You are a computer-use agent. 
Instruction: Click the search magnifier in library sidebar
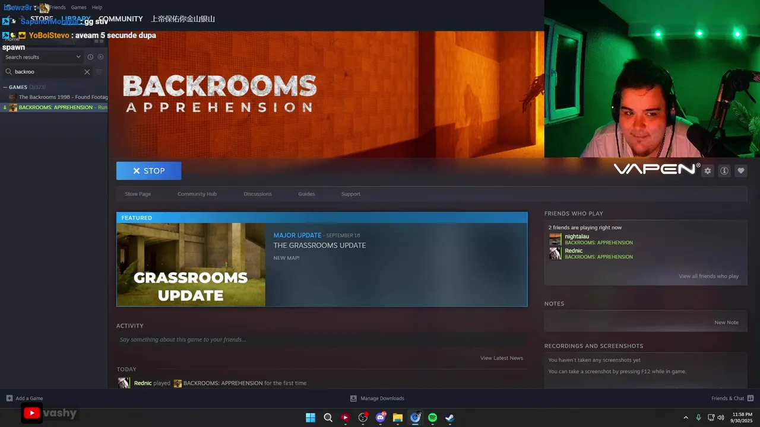tap(8, 72)
